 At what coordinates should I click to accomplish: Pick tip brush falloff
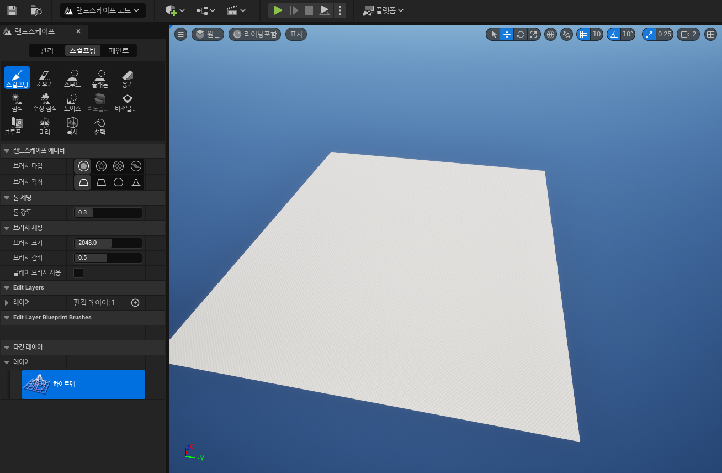coord(136,182)
